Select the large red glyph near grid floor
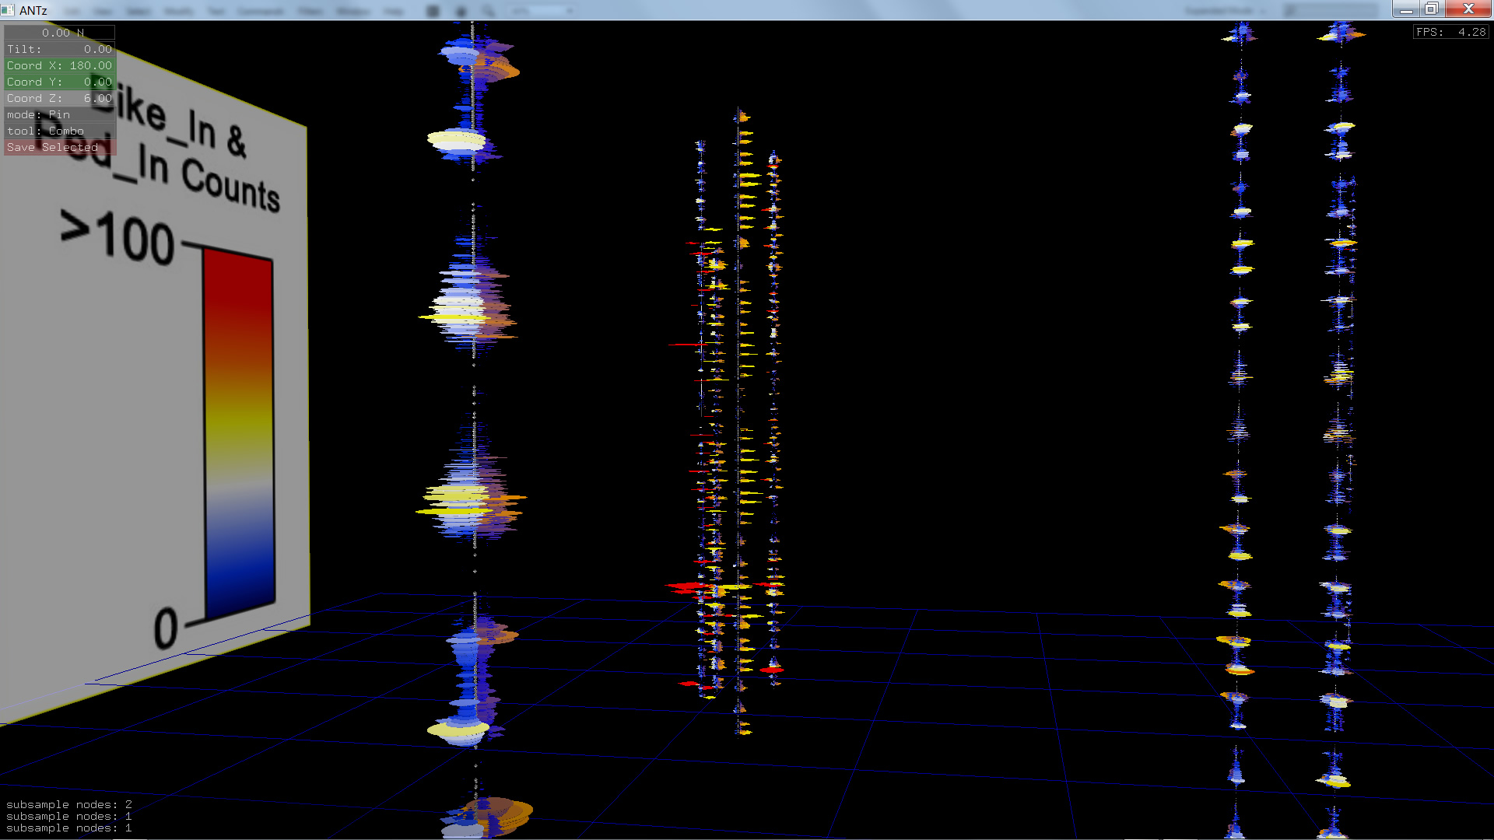Image resolution: width=1494 pixels, height=840 pixels. pyautogui.click(x=686, y=586)
